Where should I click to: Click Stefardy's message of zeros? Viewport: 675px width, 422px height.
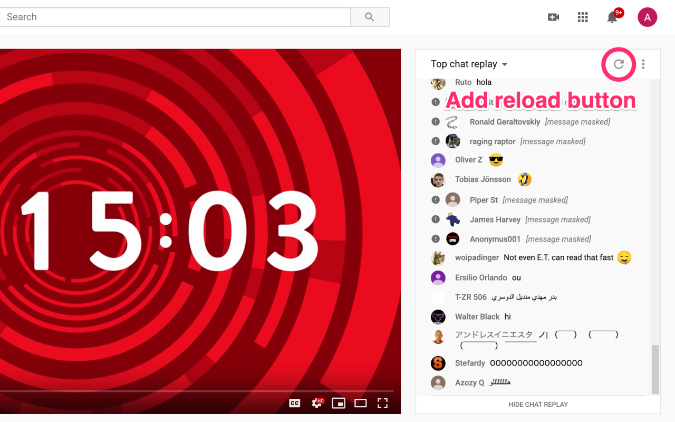536,363
